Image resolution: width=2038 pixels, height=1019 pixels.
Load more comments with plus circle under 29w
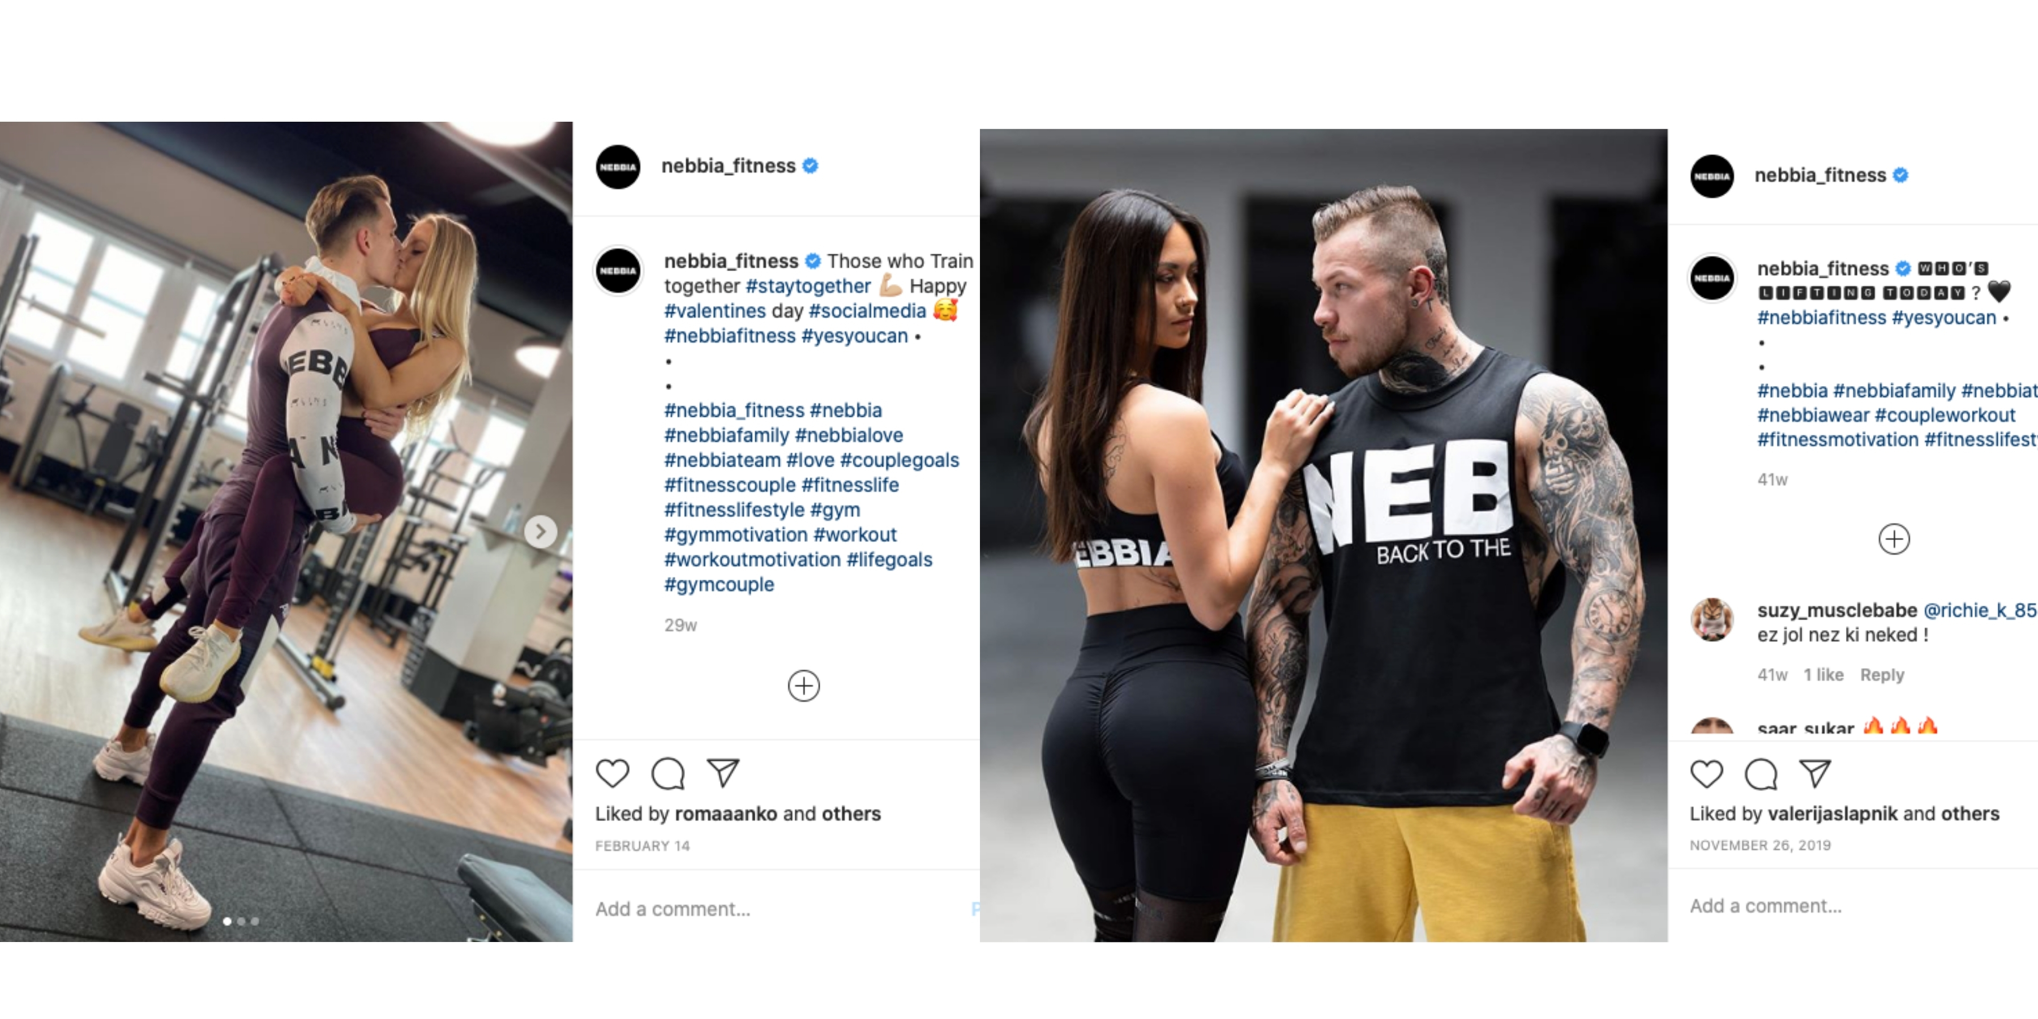(x=804, y=685)
